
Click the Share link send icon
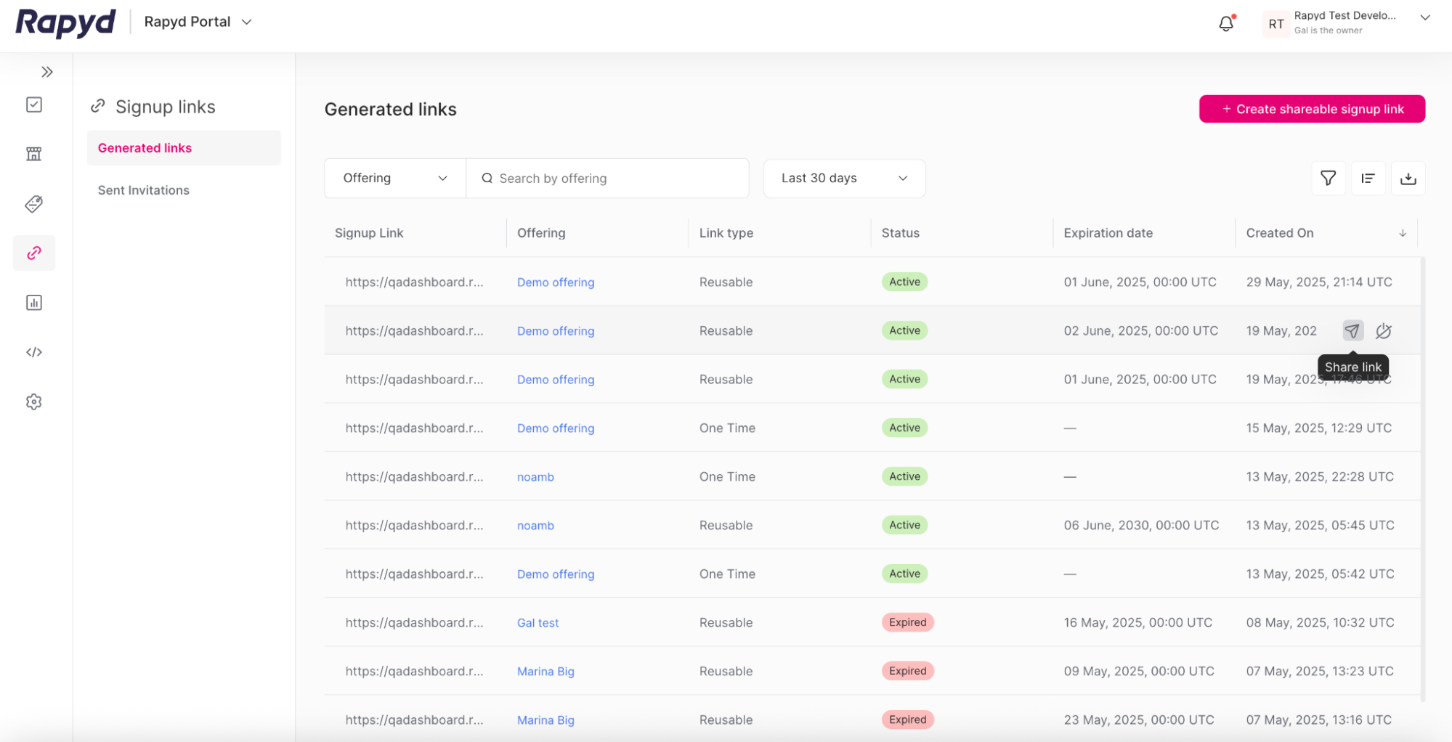tap(1352, 330)
